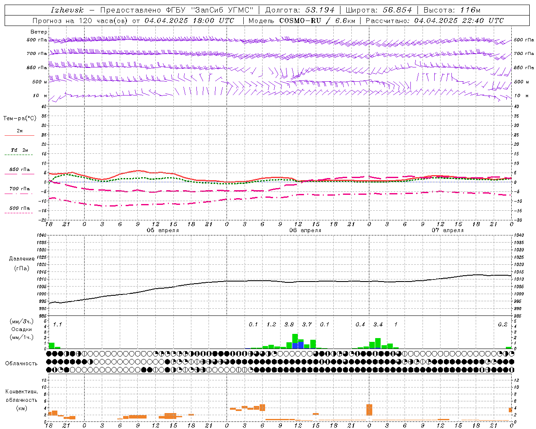Select the longitude value 53.194

coord(320,10)
